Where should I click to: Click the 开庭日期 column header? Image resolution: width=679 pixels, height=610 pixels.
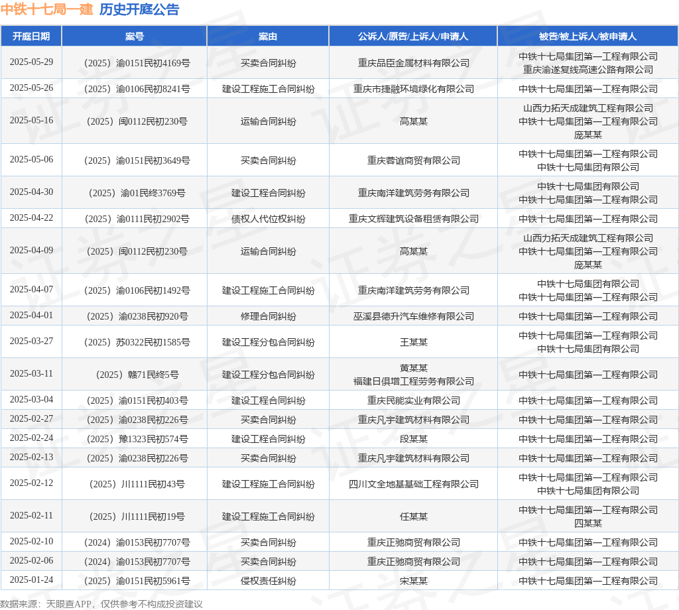coord(31,36)
